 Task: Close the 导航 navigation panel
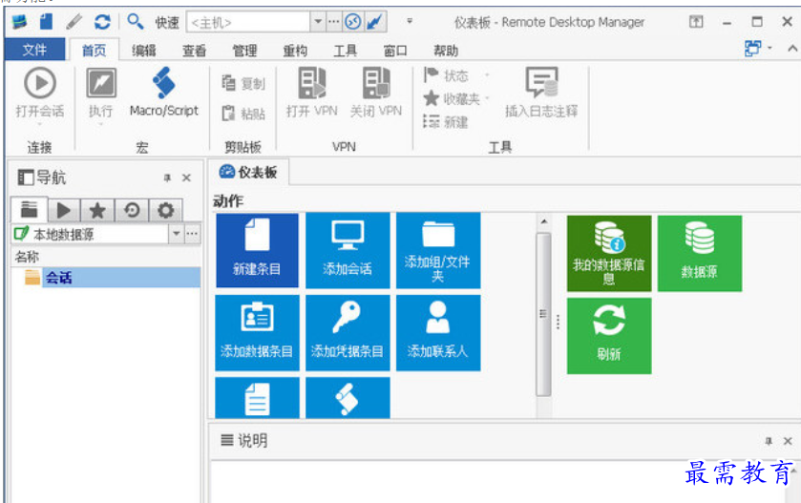pyautogui.click(x=186, y=178)
